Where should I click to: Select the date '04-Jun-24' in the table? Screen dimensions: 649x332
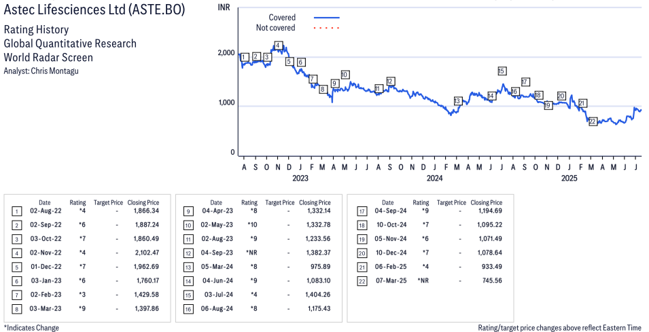click(x=217, y=280)
